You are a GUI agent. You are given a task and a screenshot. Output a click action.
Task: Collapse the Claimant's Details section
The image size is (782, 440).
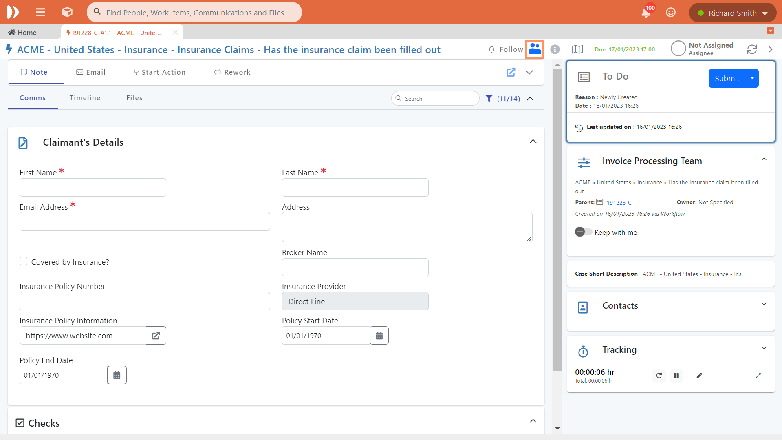click(533, 142)
